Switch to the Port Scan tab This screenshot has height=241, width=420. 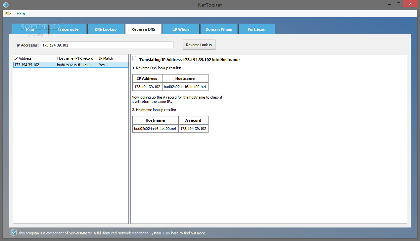pyautogui.click(x=257, y=29)
